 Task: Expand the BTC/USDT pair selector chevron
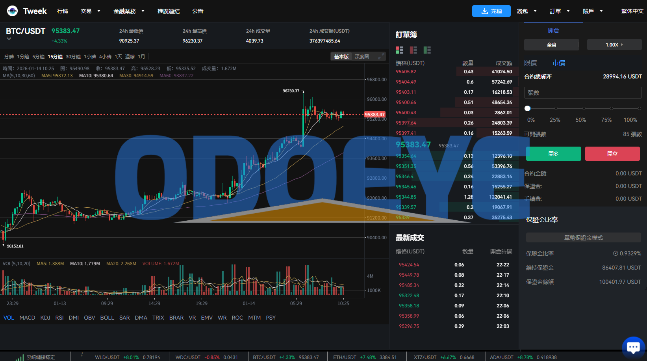pos(9,39)
